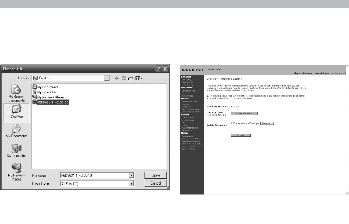Image resolution: width=349 pixels, height=224 pixels.
Task: Open MAC Address in router sidebar
Action: (x=187, y=96)
